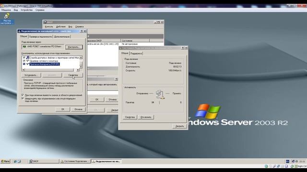The image size is (307, 172).
Task: Click the DHCP window title bar icon
Action: [46, 22]
